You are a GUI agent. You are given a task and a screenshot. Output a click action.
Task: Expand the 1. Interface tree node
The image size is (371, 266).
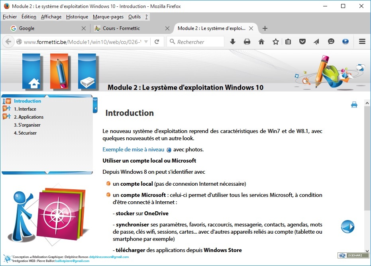pyautogui.click(x=7, y=109)
